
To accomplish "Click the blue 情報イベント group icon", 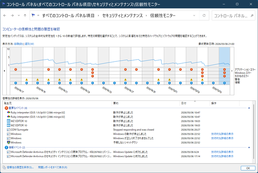I will tap(6, 148).
